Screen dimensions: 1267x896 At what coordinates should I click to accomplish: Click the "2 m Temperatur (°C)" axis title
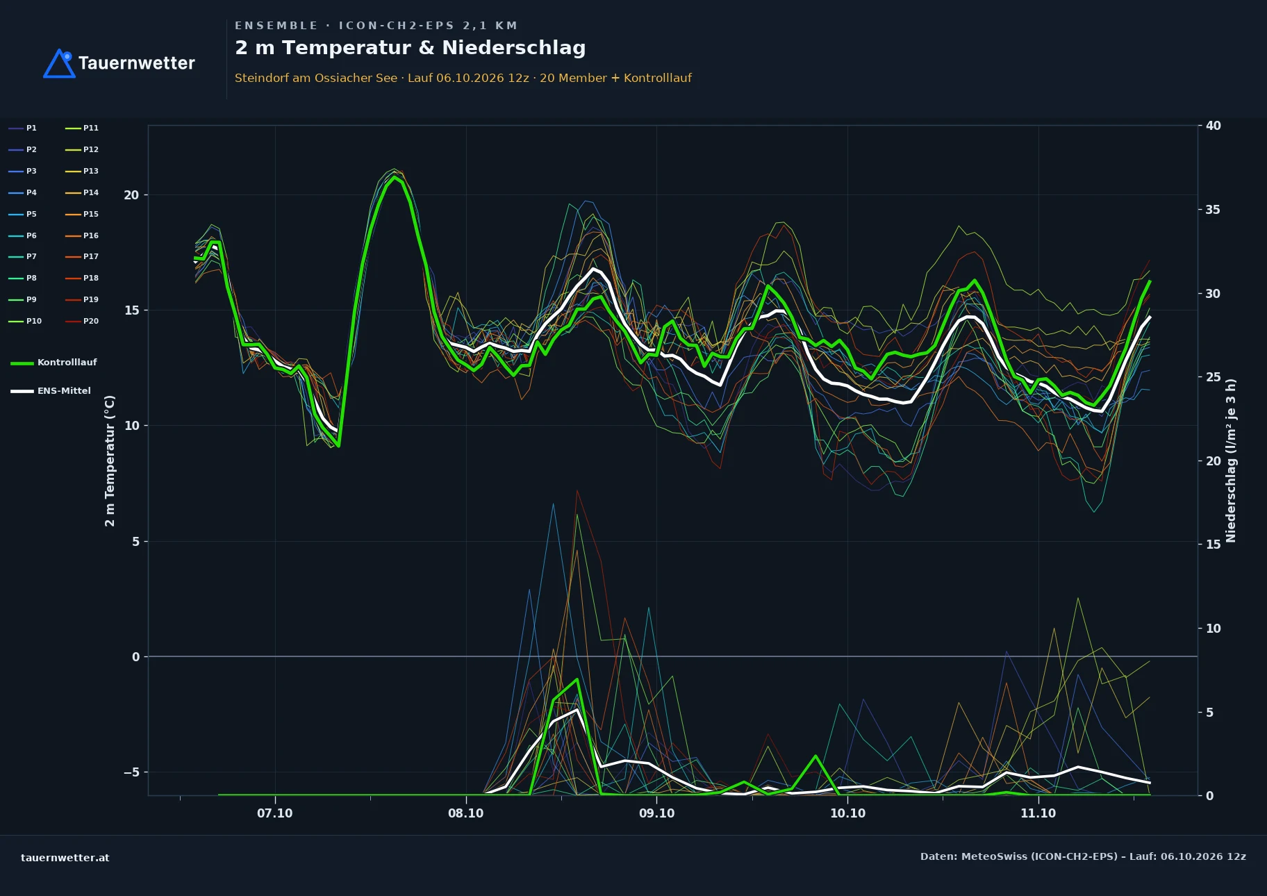[x=110, y=461]
